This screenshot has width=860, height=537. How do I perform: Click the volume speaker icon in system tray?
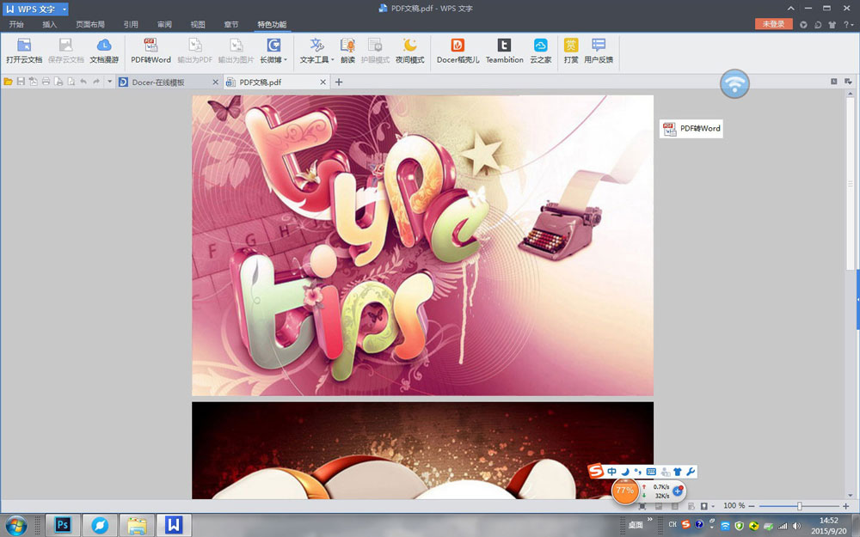797,526
